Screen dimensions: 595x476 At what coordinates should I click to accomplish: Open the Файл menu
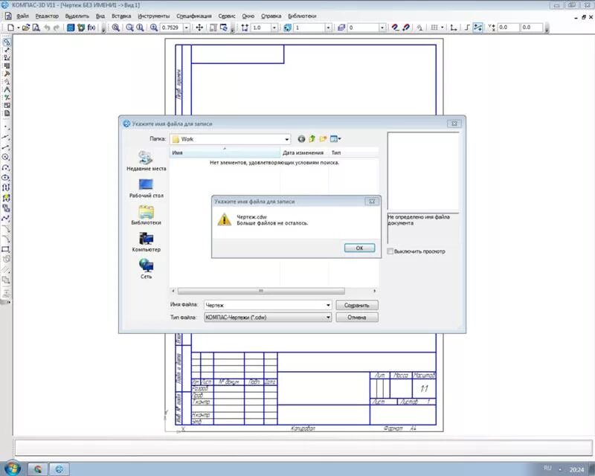pyautogui.click(x=23, y=16)
